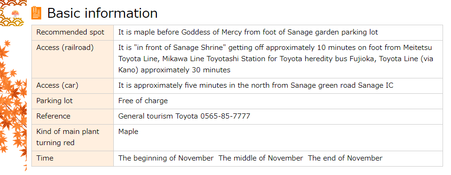Click The middle of November text
This screenshot has height=175, width=451.
261,158
